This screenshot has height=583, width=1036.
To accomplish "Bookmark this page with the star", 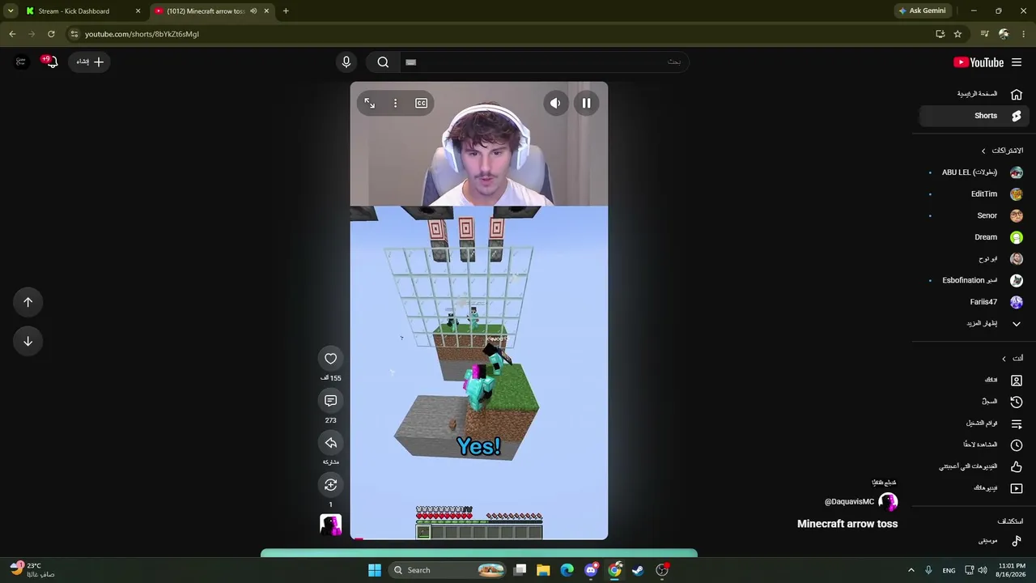I will click(957, 34).
